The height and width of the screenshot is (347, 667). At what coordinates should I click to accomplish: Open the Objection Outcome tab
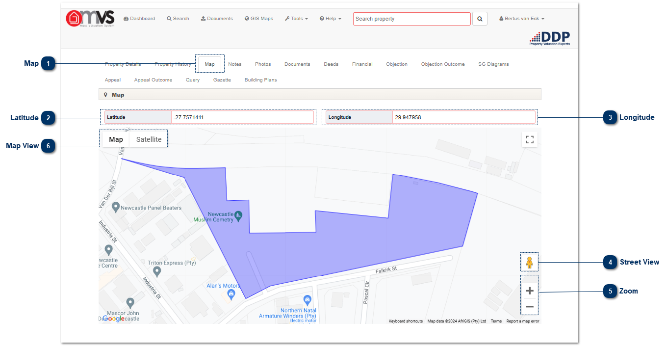[443, 64]
